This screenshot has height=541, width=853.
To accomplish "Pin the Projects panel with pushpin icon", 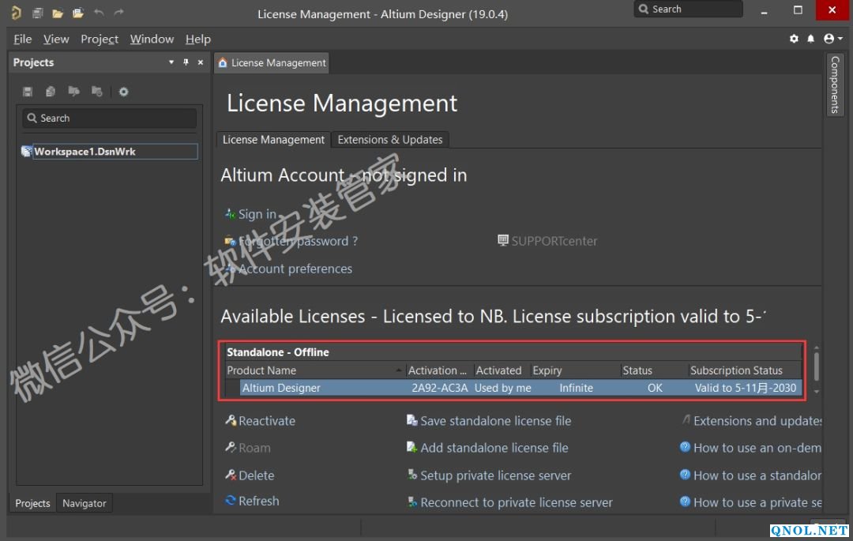I will point(186,62).
